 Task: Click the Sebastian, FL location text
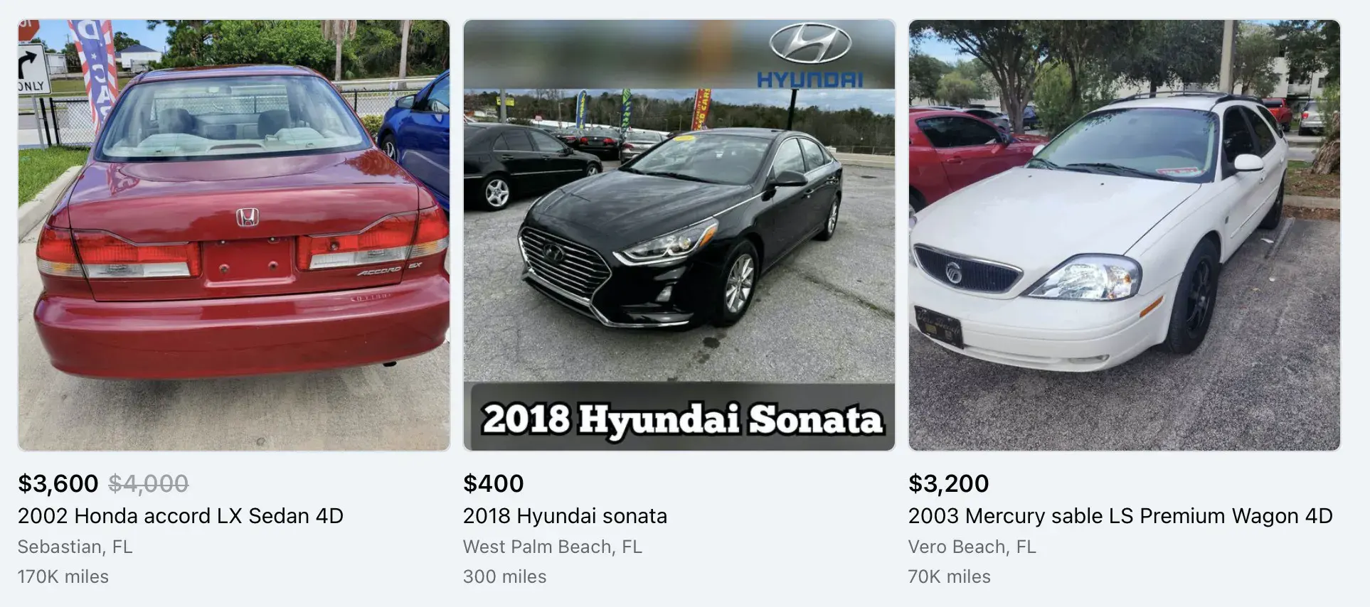point(75,547)
